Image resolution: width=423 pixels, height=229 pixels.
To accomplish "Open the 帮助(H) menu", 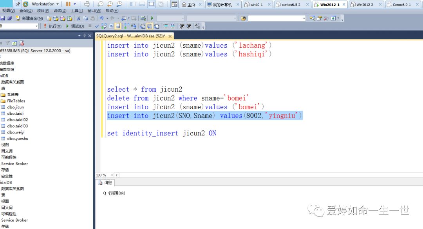I will [112, 11].
